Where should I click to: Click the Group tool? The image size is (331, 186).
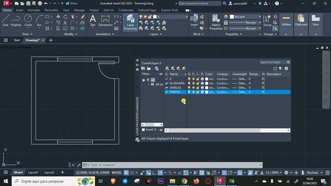coord(267,21)
